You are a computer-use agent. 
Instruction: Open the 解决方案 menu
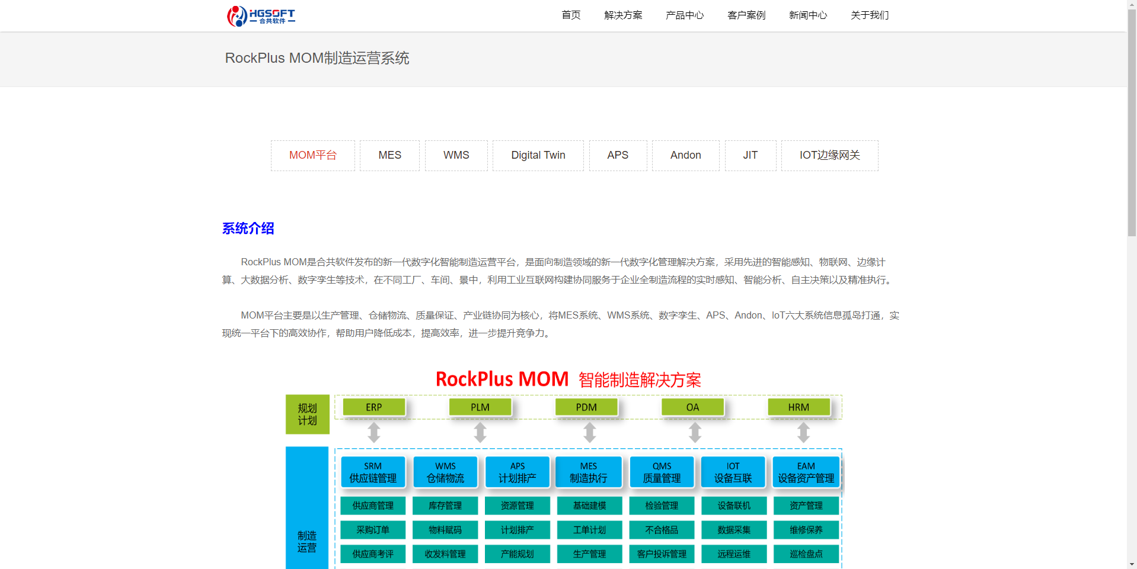[x=623, y=15]
